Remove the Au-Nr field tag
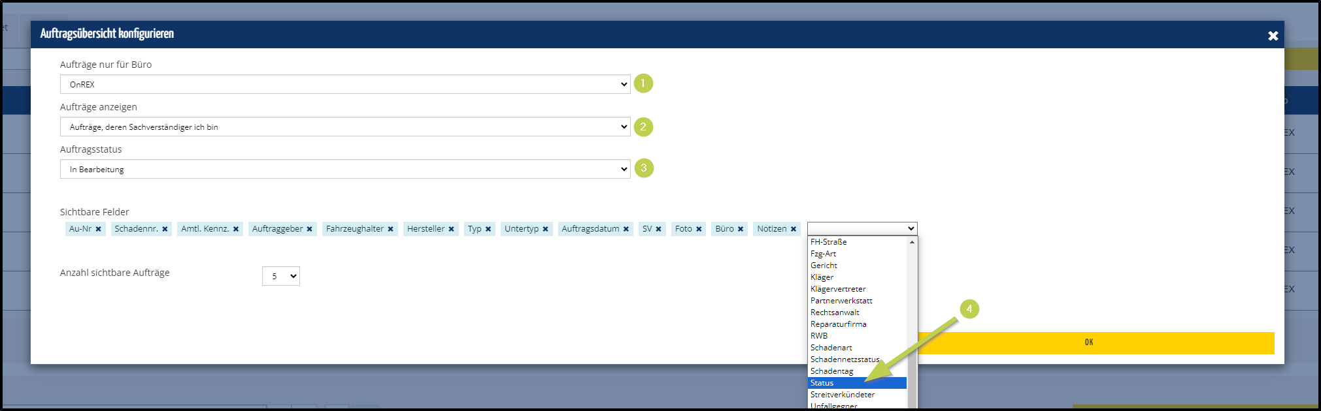Viewport: 1321px width, 411px height. tap(99, 229)
